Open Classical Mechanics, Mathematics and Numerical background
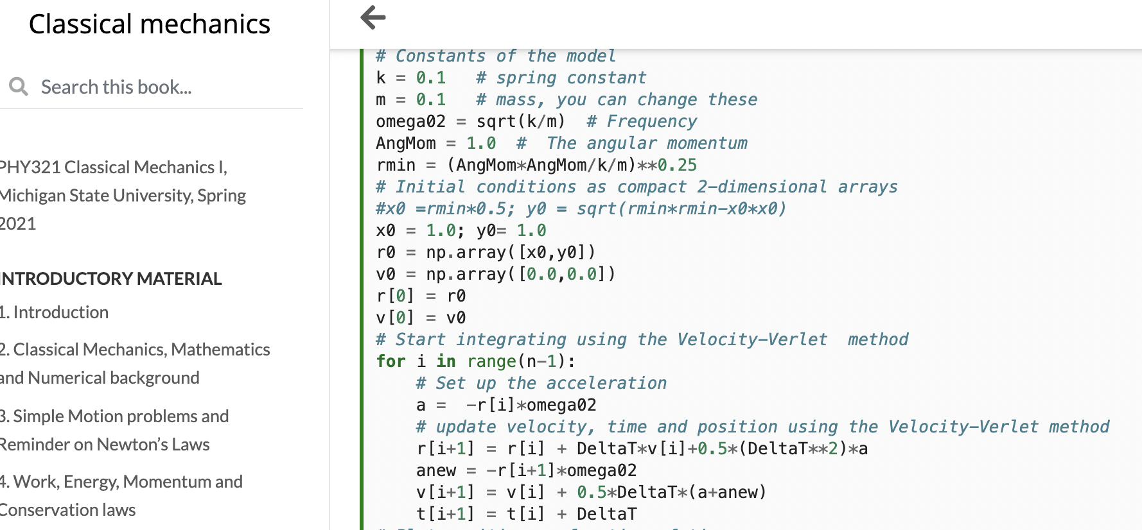This screenshot has height=530, width=1142. click(135, 363)
